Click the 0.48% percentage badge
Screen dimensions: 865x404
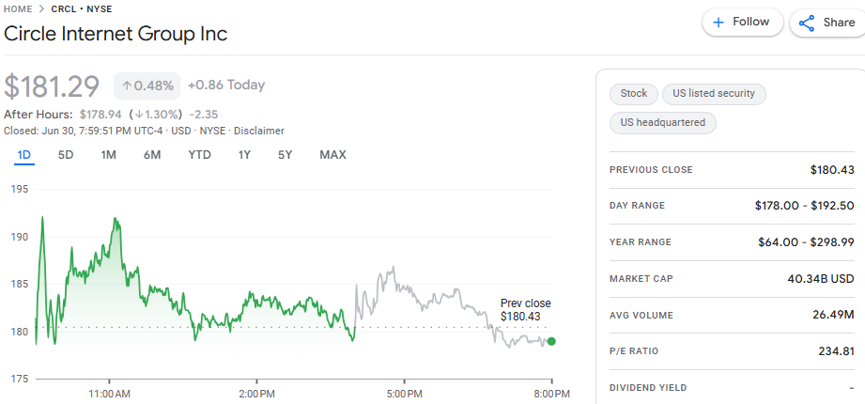coord(147,86)
